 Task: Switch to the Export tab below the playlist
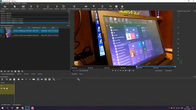pyautogui.click(x=33, y=74)
